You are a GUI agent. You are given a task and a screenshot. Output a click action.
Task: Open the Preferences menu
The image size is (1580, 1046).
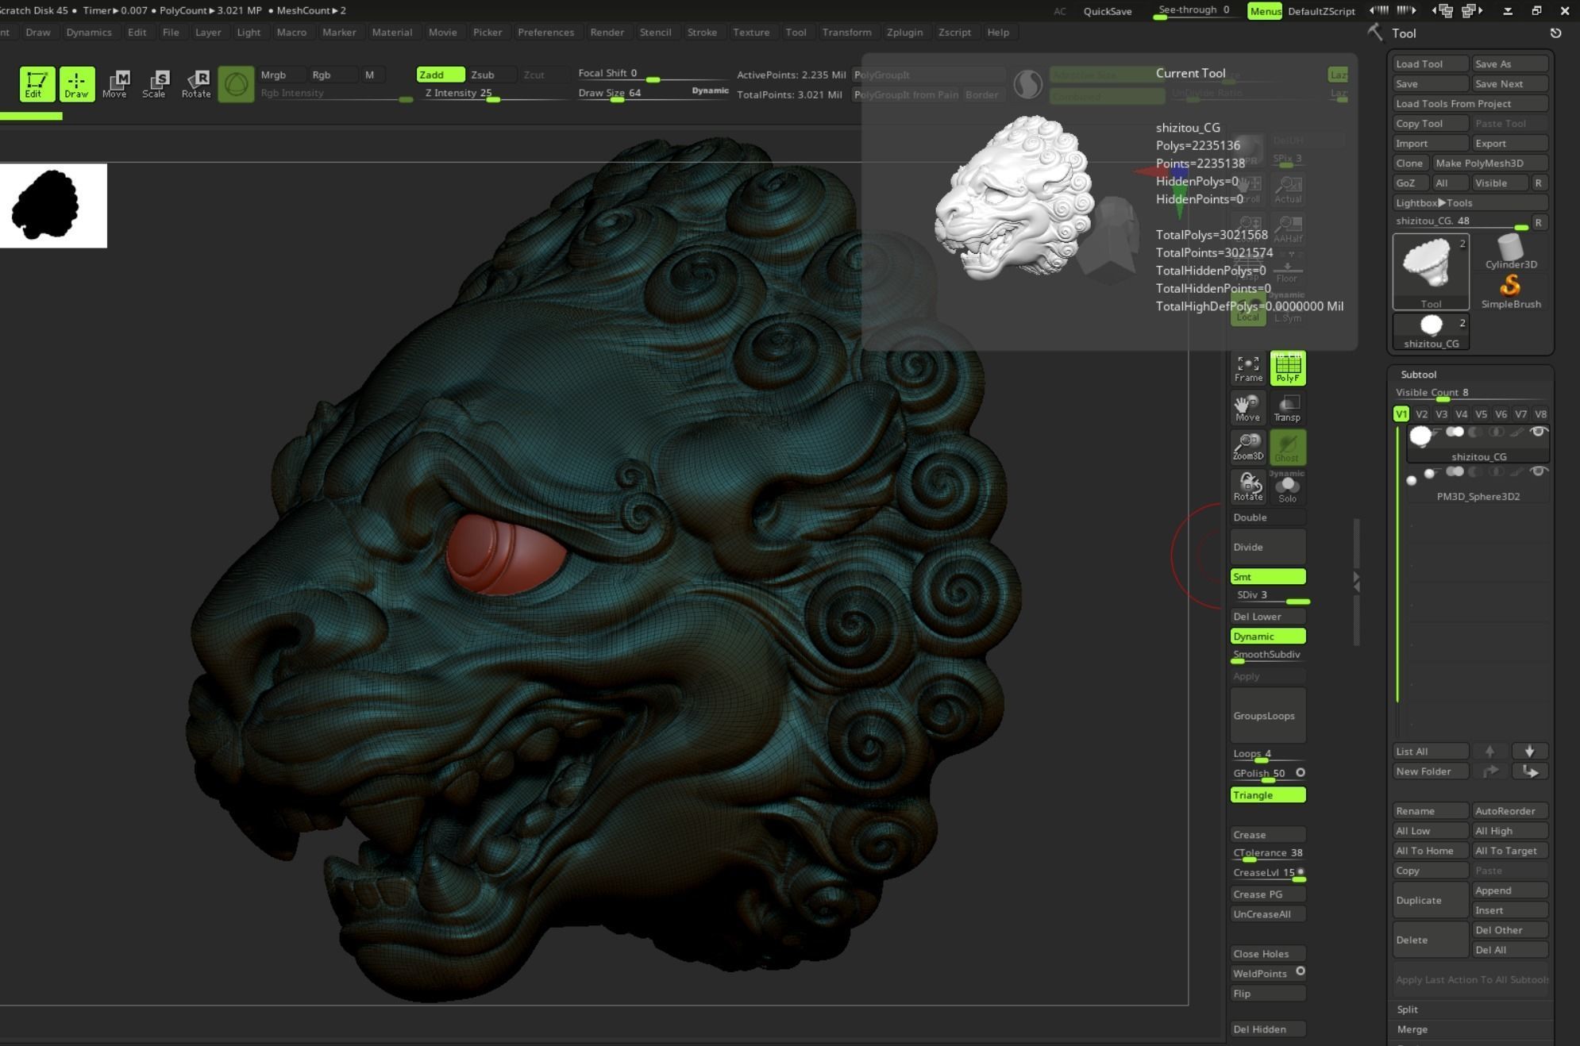[x=545, y=33]
